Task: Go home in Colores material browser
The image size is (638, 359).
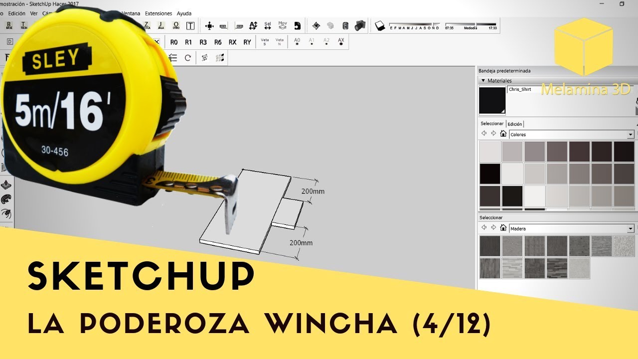Action: (x=503, y=134)
